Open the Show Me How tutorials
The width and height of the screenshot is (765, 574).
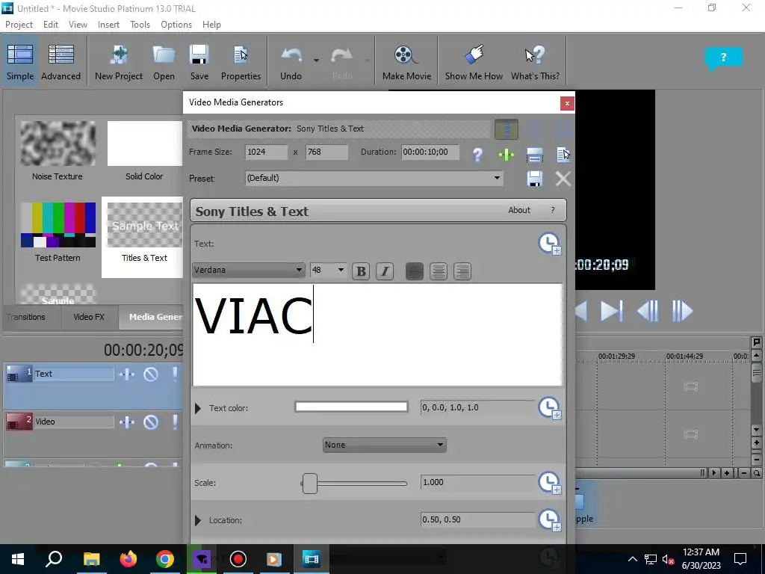474,62
